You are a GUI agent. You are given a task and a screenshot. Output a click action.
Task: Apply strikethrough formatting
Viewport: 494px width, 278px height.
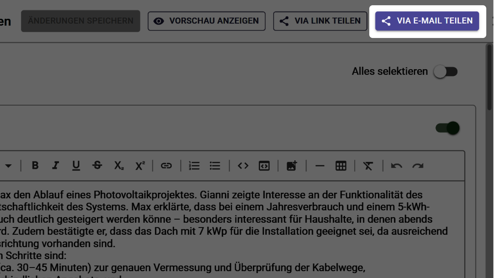point(97,166)
